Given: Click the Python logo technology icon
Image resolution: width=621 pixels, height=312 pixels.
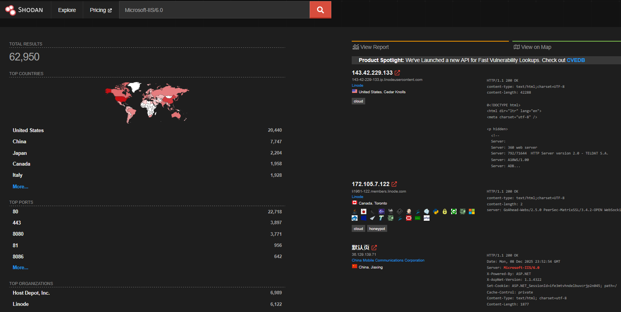Looking at the screenshot, I should coord(436,211).
